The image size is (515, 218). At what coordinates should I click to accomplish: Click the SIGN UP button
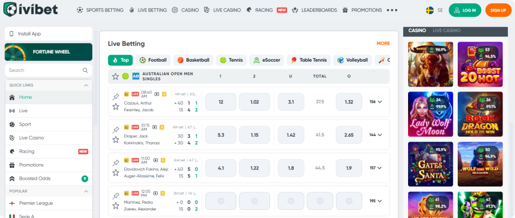(498, 10)
